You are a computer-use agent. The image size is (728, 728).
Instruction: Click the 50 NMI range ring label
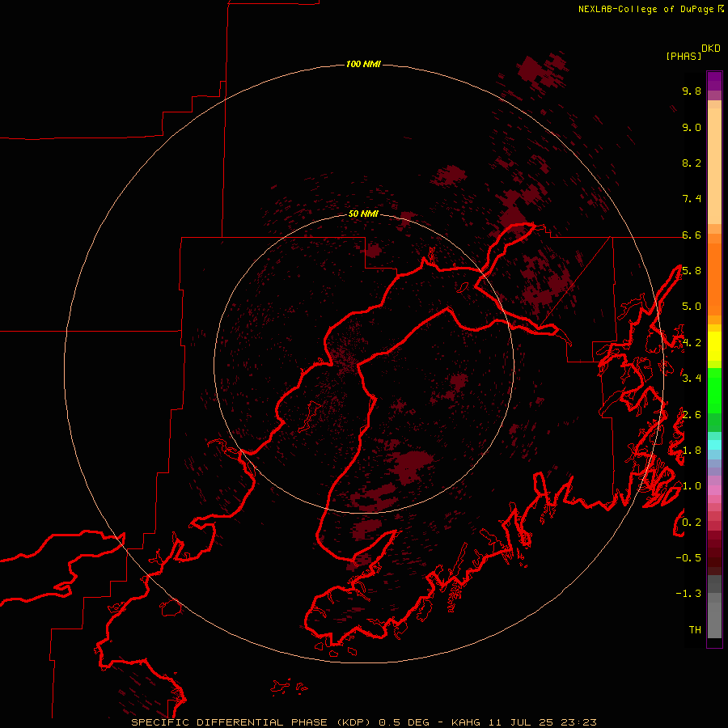pyautogui.click(x=363, y=214)
